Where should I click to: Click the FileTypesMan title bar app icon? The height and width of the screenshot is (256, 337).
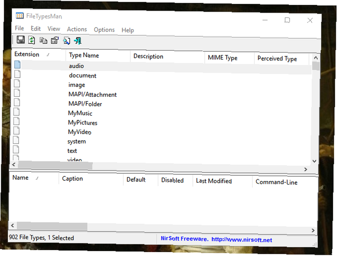20,16
